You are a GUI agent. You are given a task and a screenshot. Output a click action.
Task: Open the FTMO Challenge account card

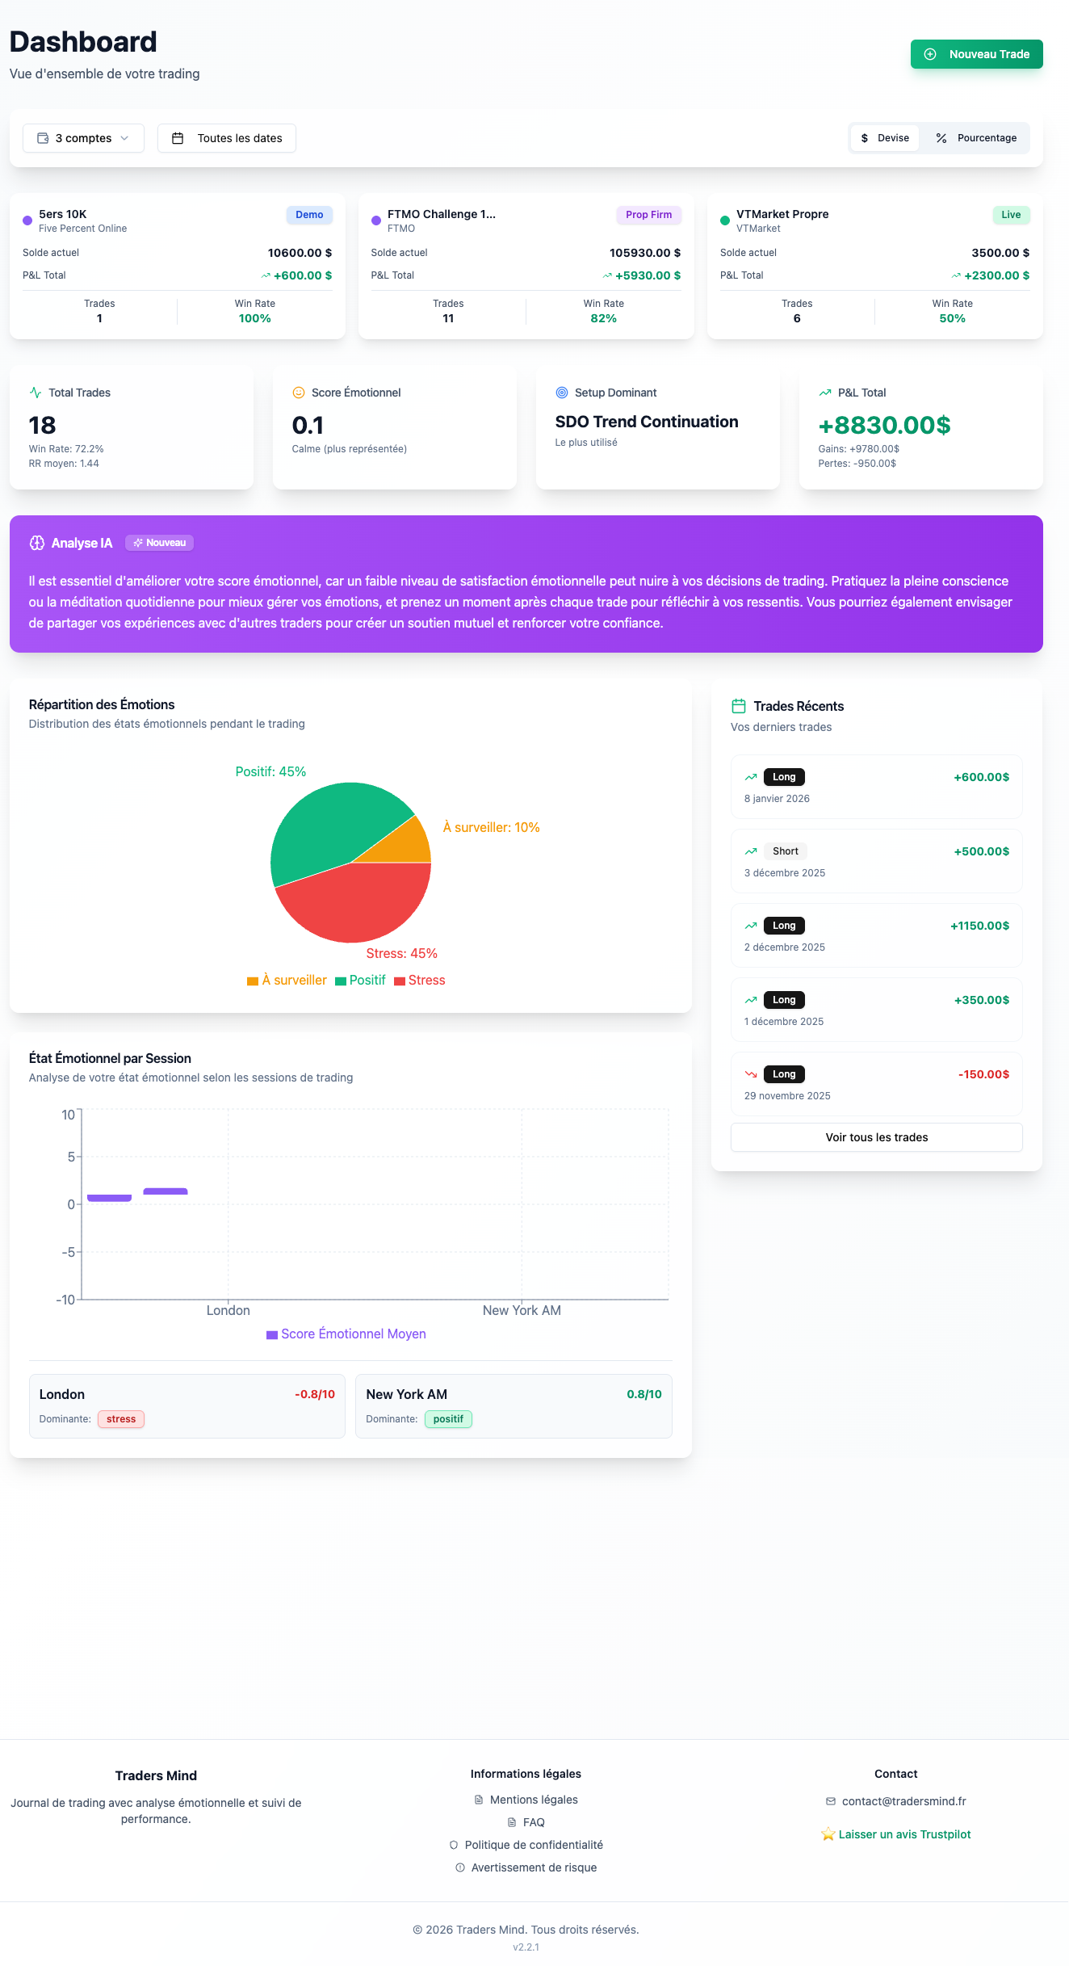point(526,266)
